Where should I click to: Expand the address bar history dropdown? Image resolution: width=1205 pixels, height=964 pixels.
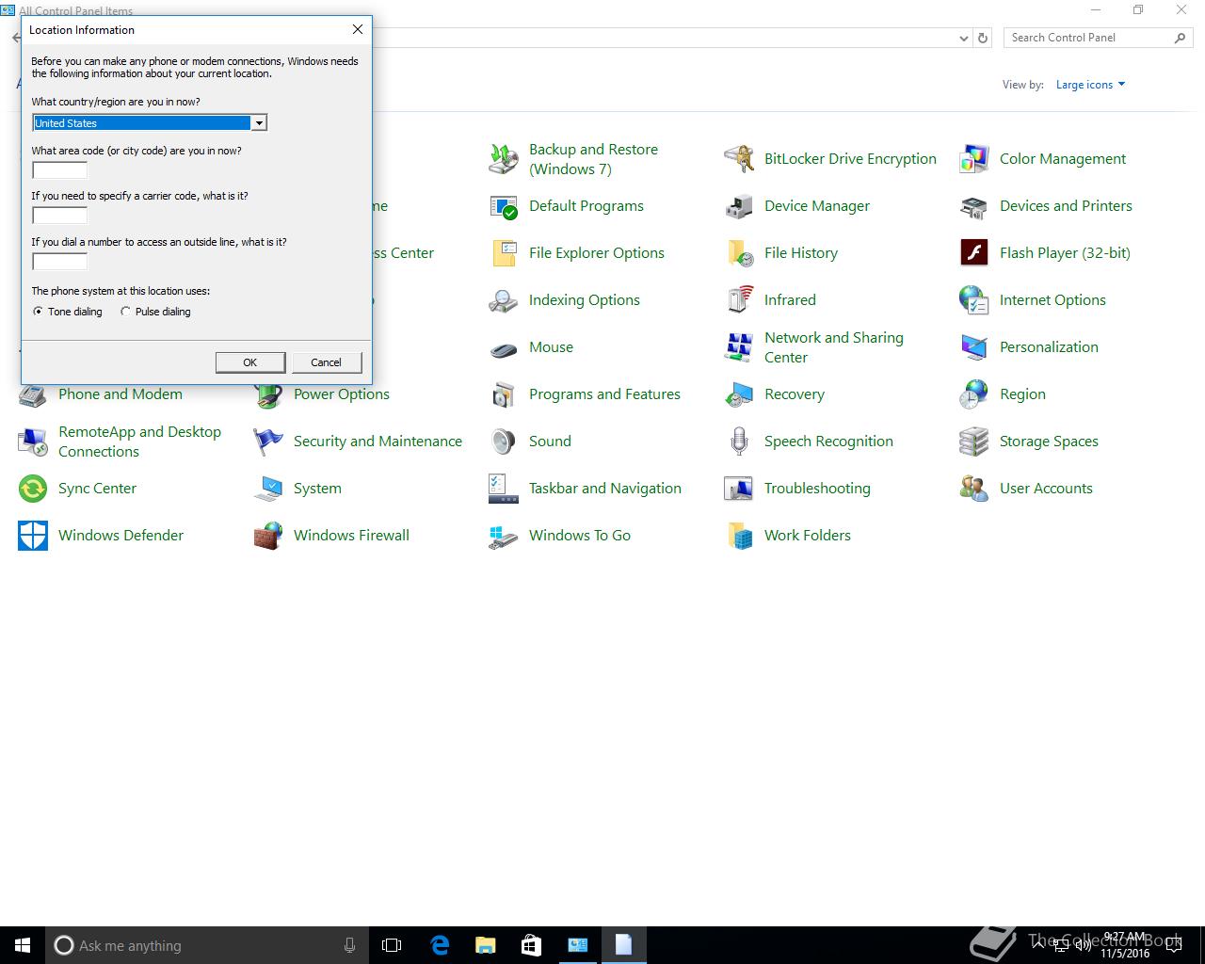963,39
